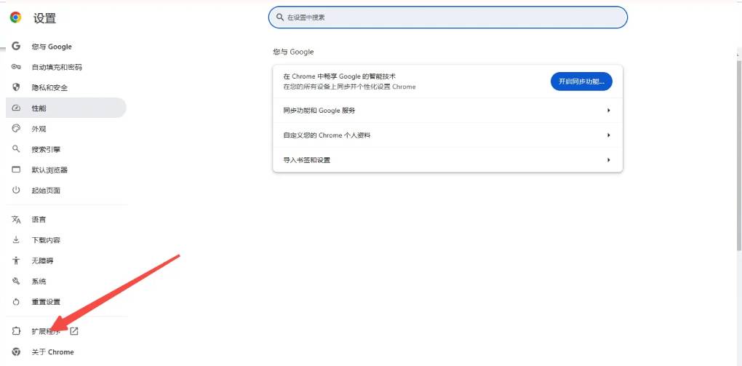This screenshot has width=742, height=366.
Task: Click the speedometer icon for 性能
Action: pyautogui.click(x=16, y=108)
